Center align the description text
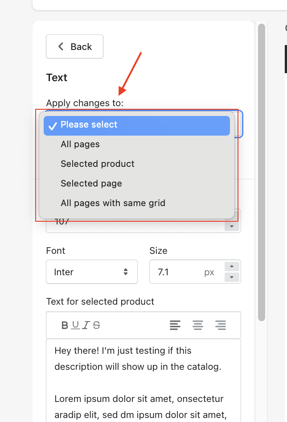This screenshot has height=422, width=287. click(198, 325)
